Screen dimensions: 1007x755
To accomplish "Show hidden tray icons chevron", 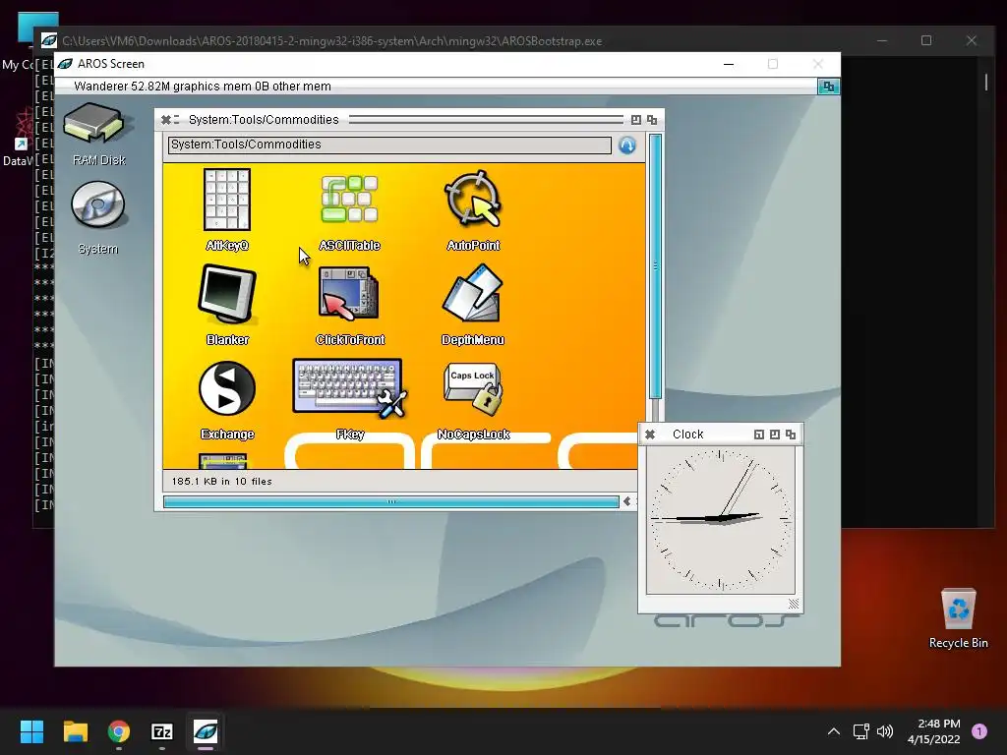I will point(834,731).
